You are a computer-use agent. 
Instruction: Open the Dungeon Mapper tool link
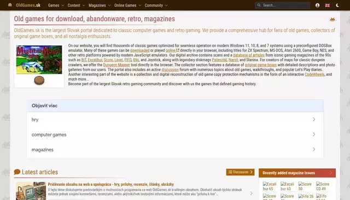point(116,65)
